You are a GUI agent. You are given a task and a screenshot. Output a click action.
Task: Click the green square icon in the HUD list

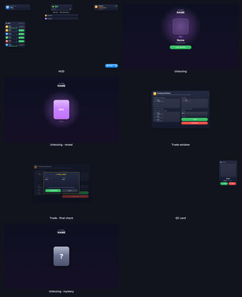pos(7,38)
